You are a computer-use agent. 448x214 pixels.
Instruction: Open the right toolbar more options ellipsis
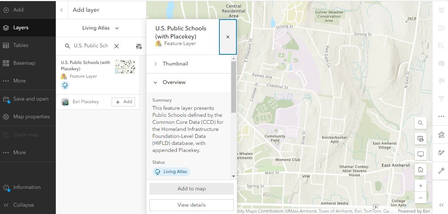441,116
